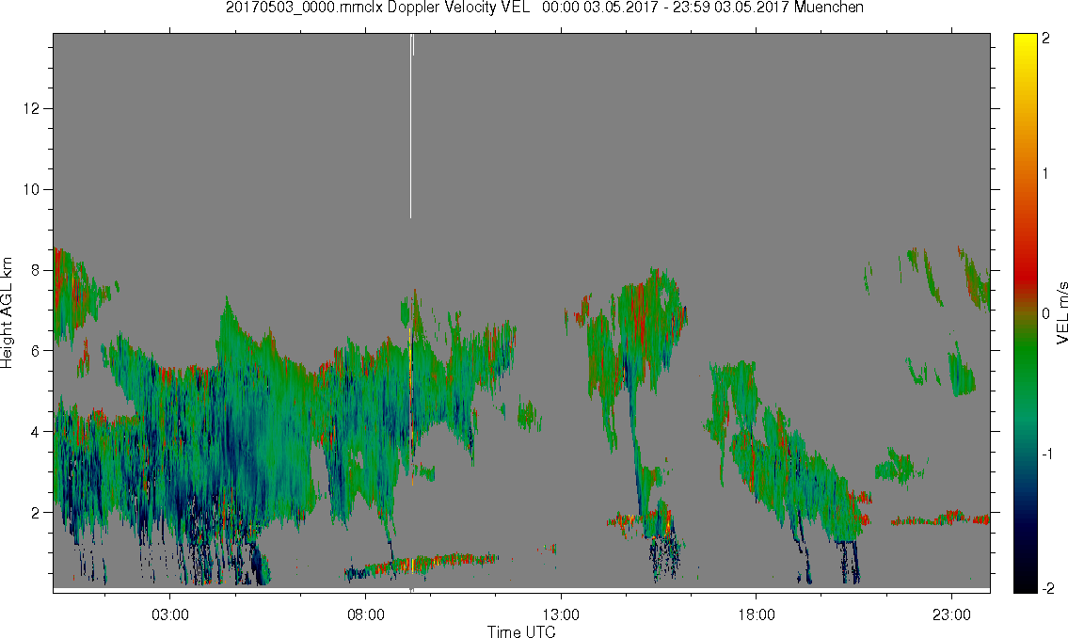Click the 10 km height tick label
Screen dimensions: 1068x638
[31, 189]
